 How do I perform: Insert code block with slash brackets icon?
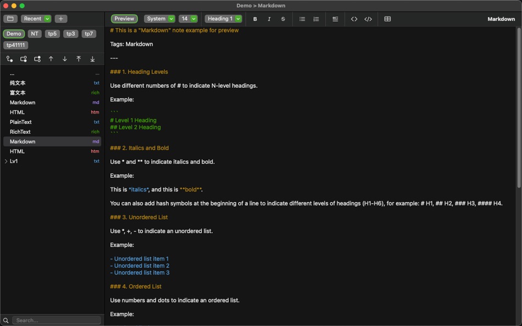click(x=368, y=19)
